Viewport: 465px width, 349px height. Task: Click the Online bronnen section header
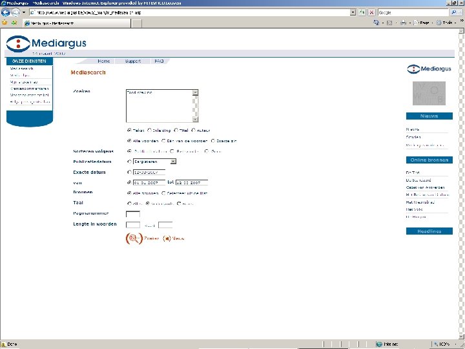point(429,160)
